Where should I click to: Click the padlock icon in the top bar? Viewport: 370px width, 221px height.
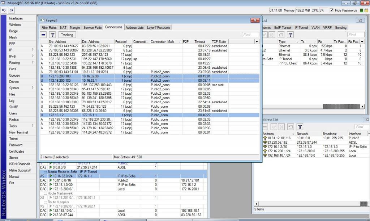point(366,10)
